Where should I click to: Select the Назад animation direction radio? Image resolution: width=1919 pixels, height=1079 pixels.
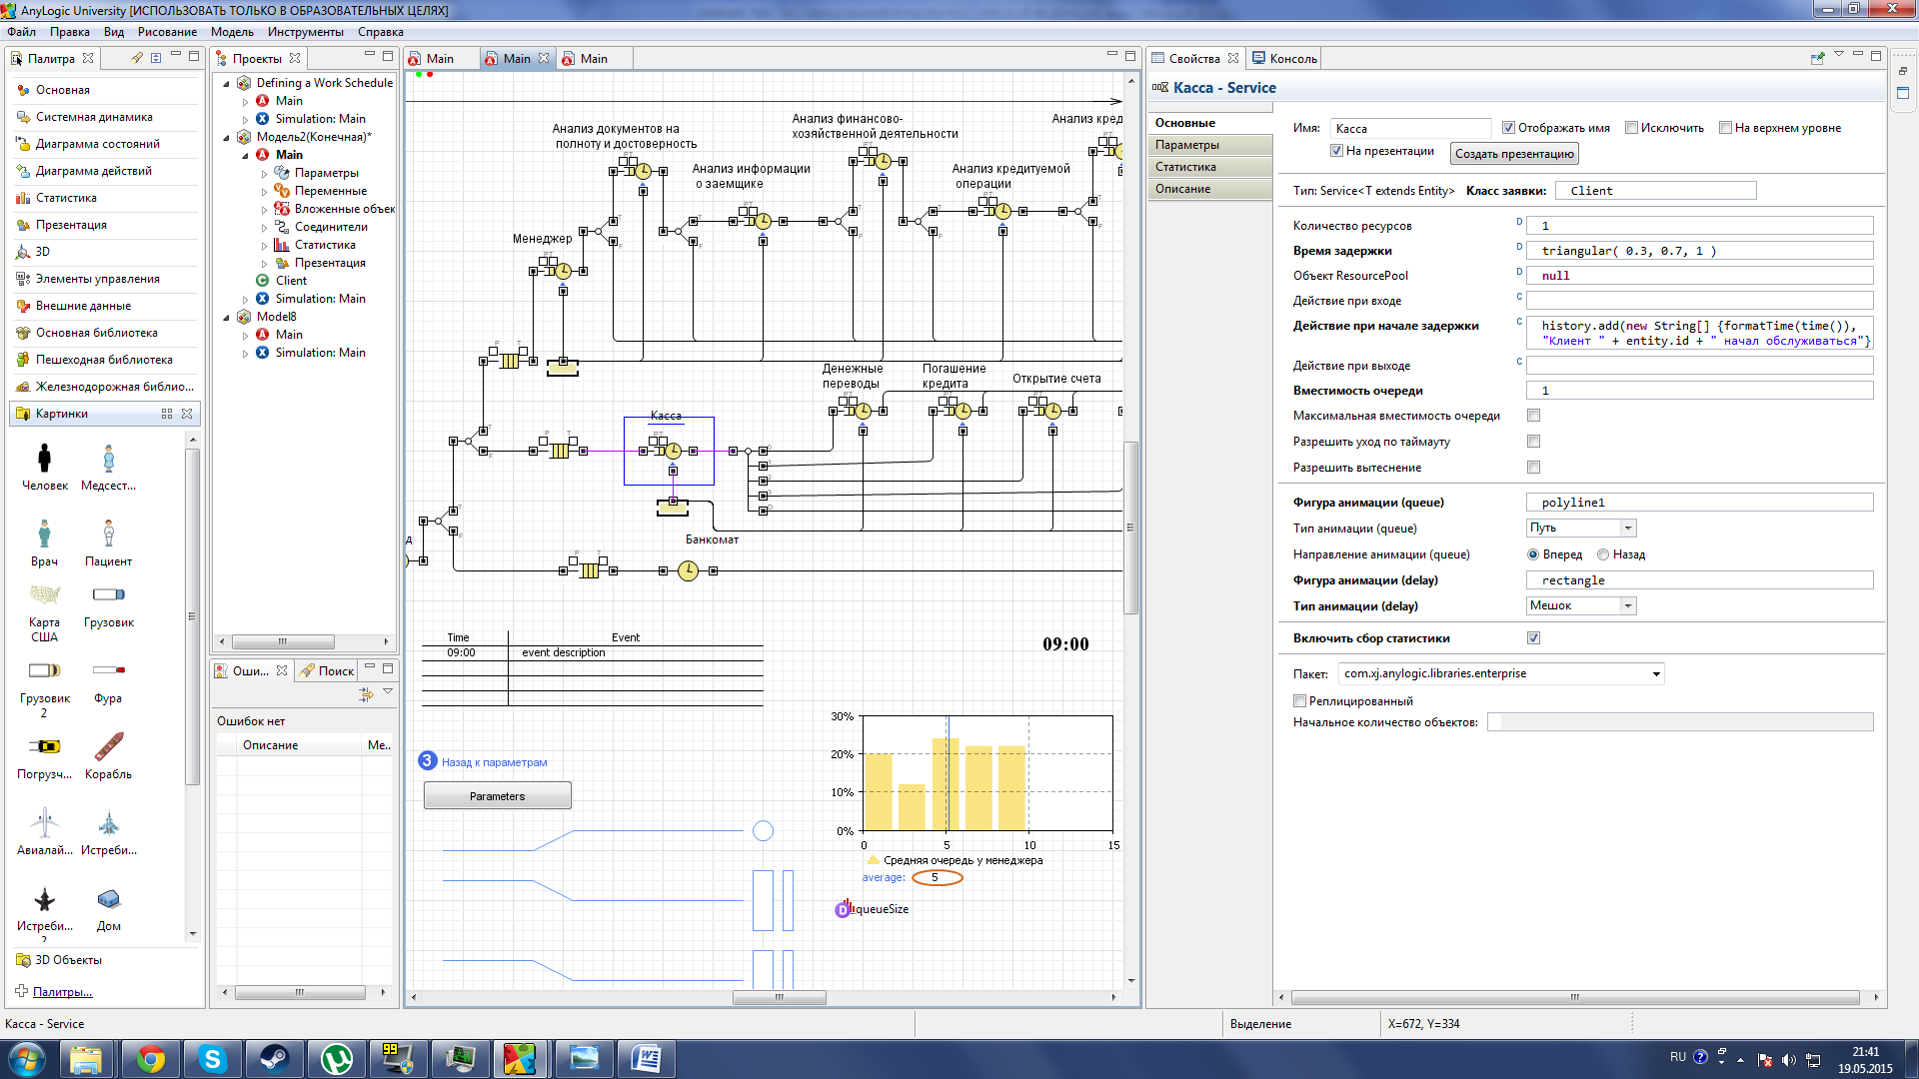click(1603, 554)
